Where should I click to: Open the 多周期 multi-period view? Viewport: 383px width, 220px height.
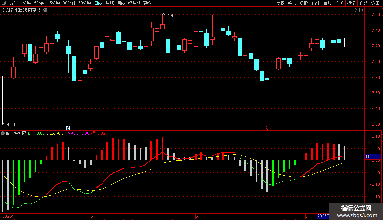pyautogui.click(x=134, y=3)
